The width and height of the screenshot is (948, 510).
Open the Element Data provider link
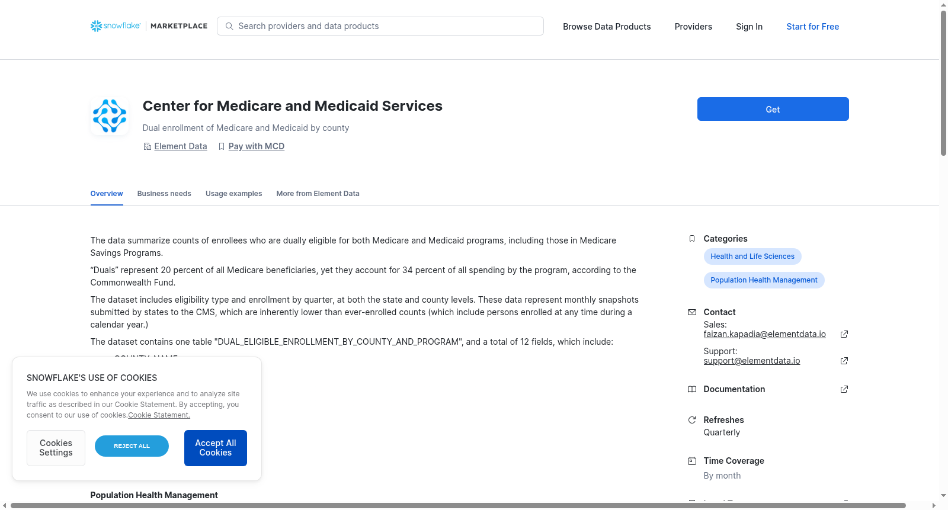(x=181, y=146)
